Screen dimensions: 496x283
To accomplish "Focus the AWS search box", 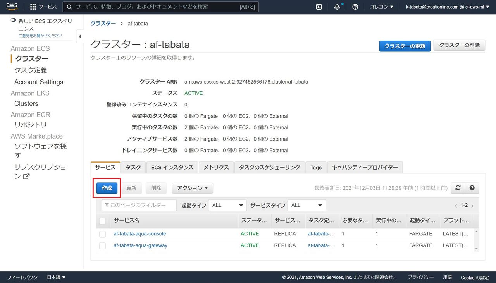I will (160, 7).
